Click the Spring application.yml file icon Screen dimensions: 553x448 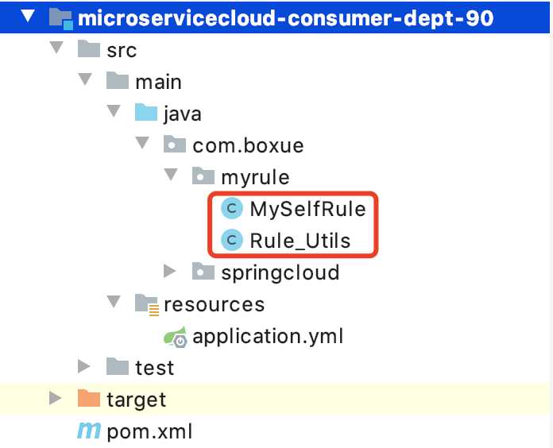point(176,337)
